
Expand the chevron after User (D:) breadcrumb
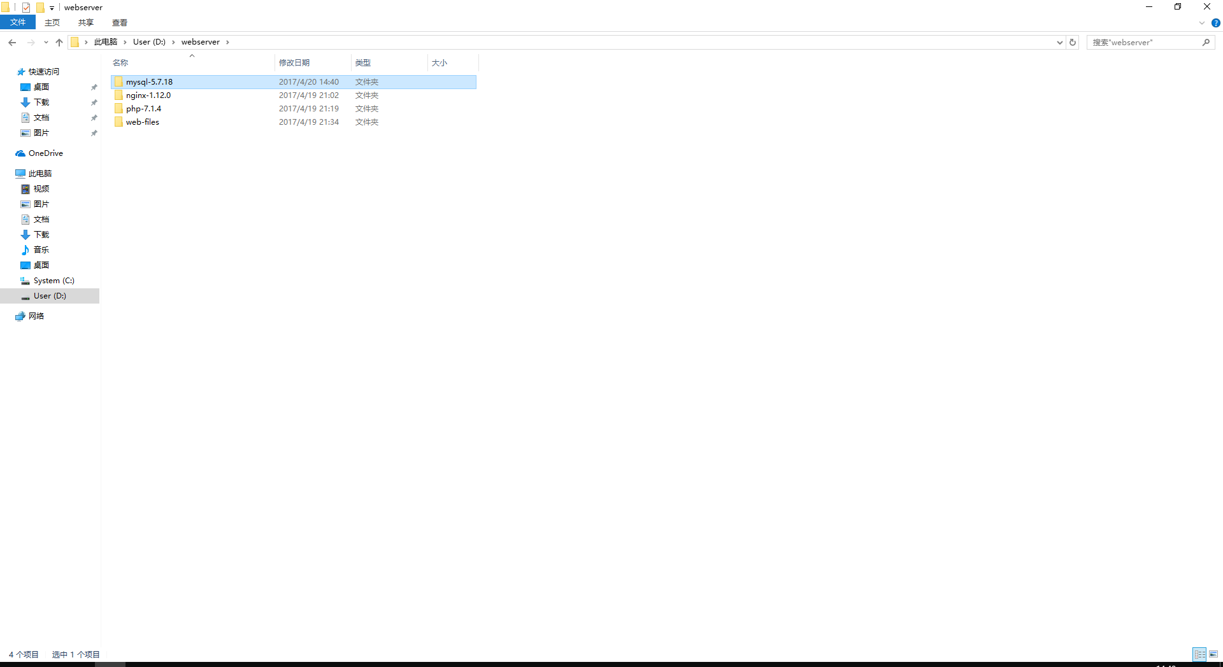[173, 42]
